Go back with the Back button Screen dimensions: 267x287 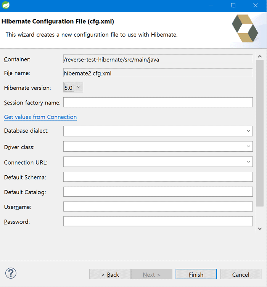point(110,274)
